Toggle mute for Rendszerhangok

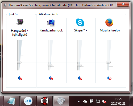pyautogui.click(x=51, y=78)
